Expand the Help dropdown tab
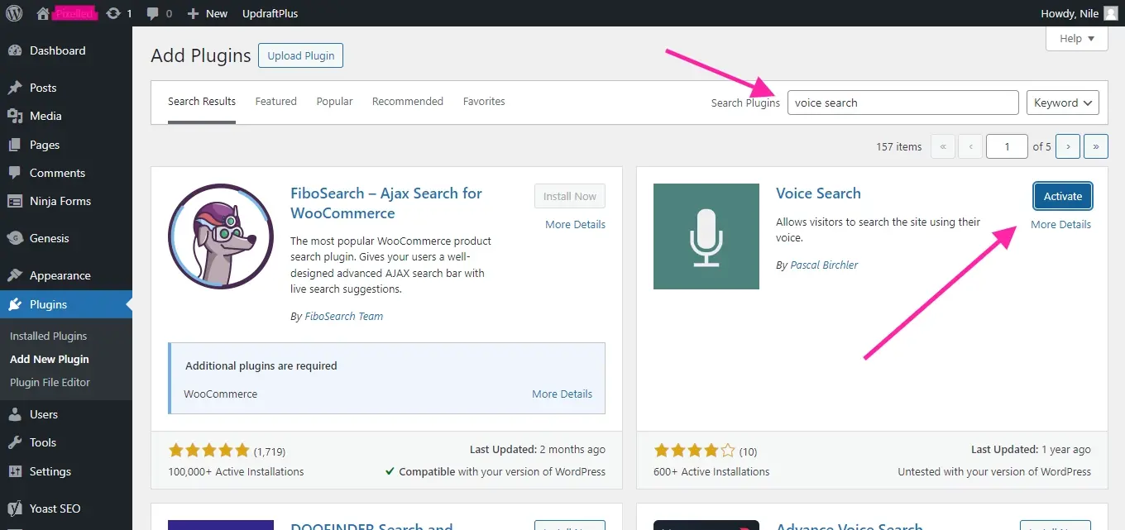Viewport: 1125px width, 530px height. (x=1077, y=38)
